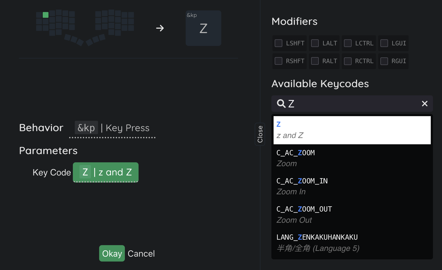
Task: Click the highlighted green key in keyboard layout
Action: click(46, 15)
